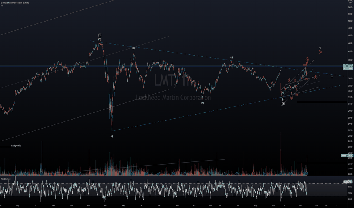Click the Jun label on the time axis
Viewport: 354px width, 208px height.
point(237,205)
